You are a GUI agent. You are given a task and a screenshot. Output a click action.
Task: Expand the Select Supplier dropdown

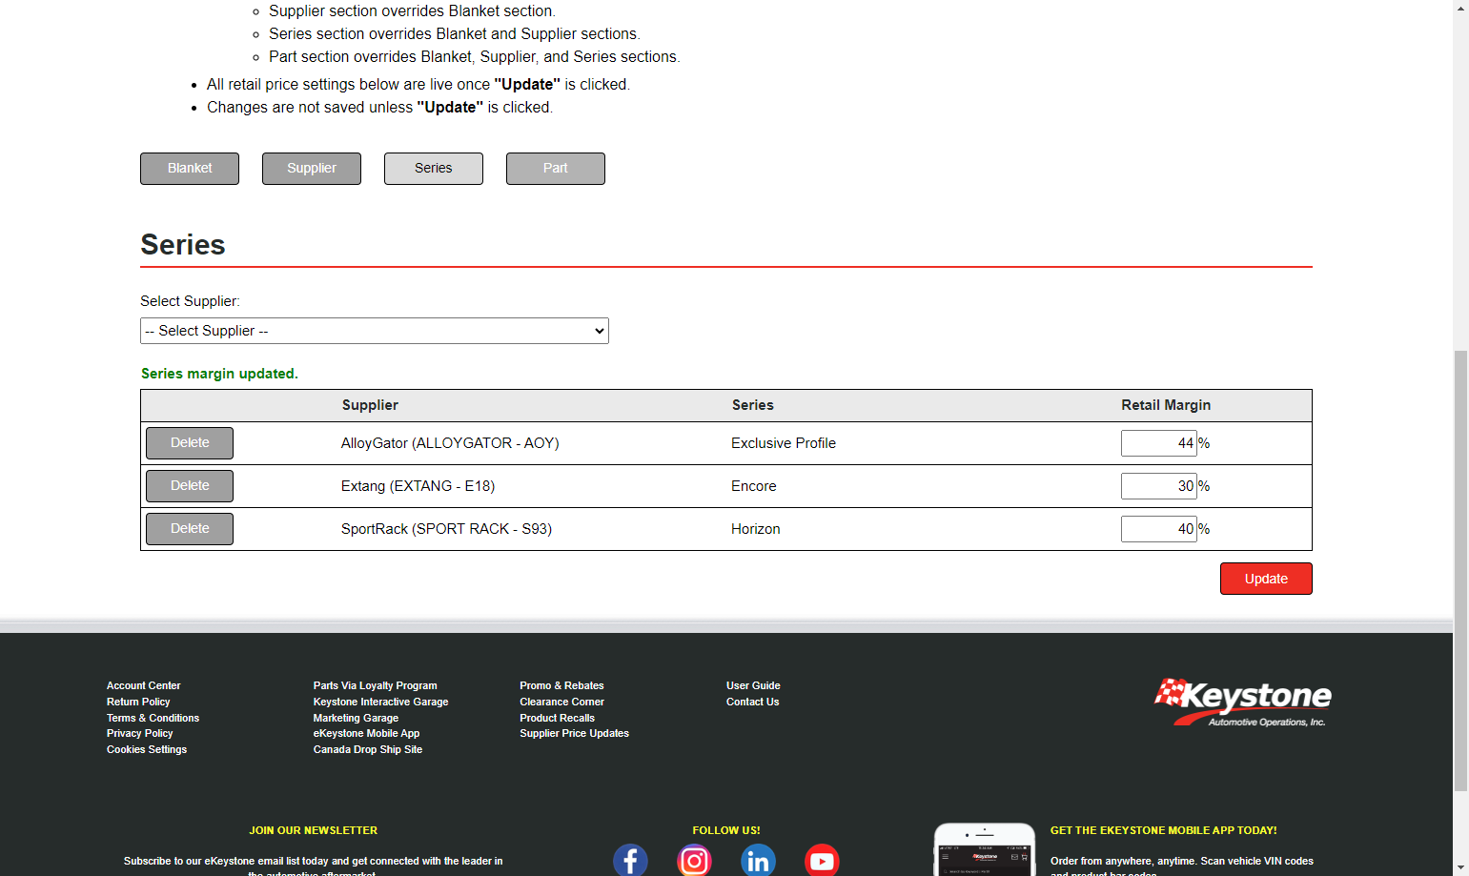click(375, 331)
